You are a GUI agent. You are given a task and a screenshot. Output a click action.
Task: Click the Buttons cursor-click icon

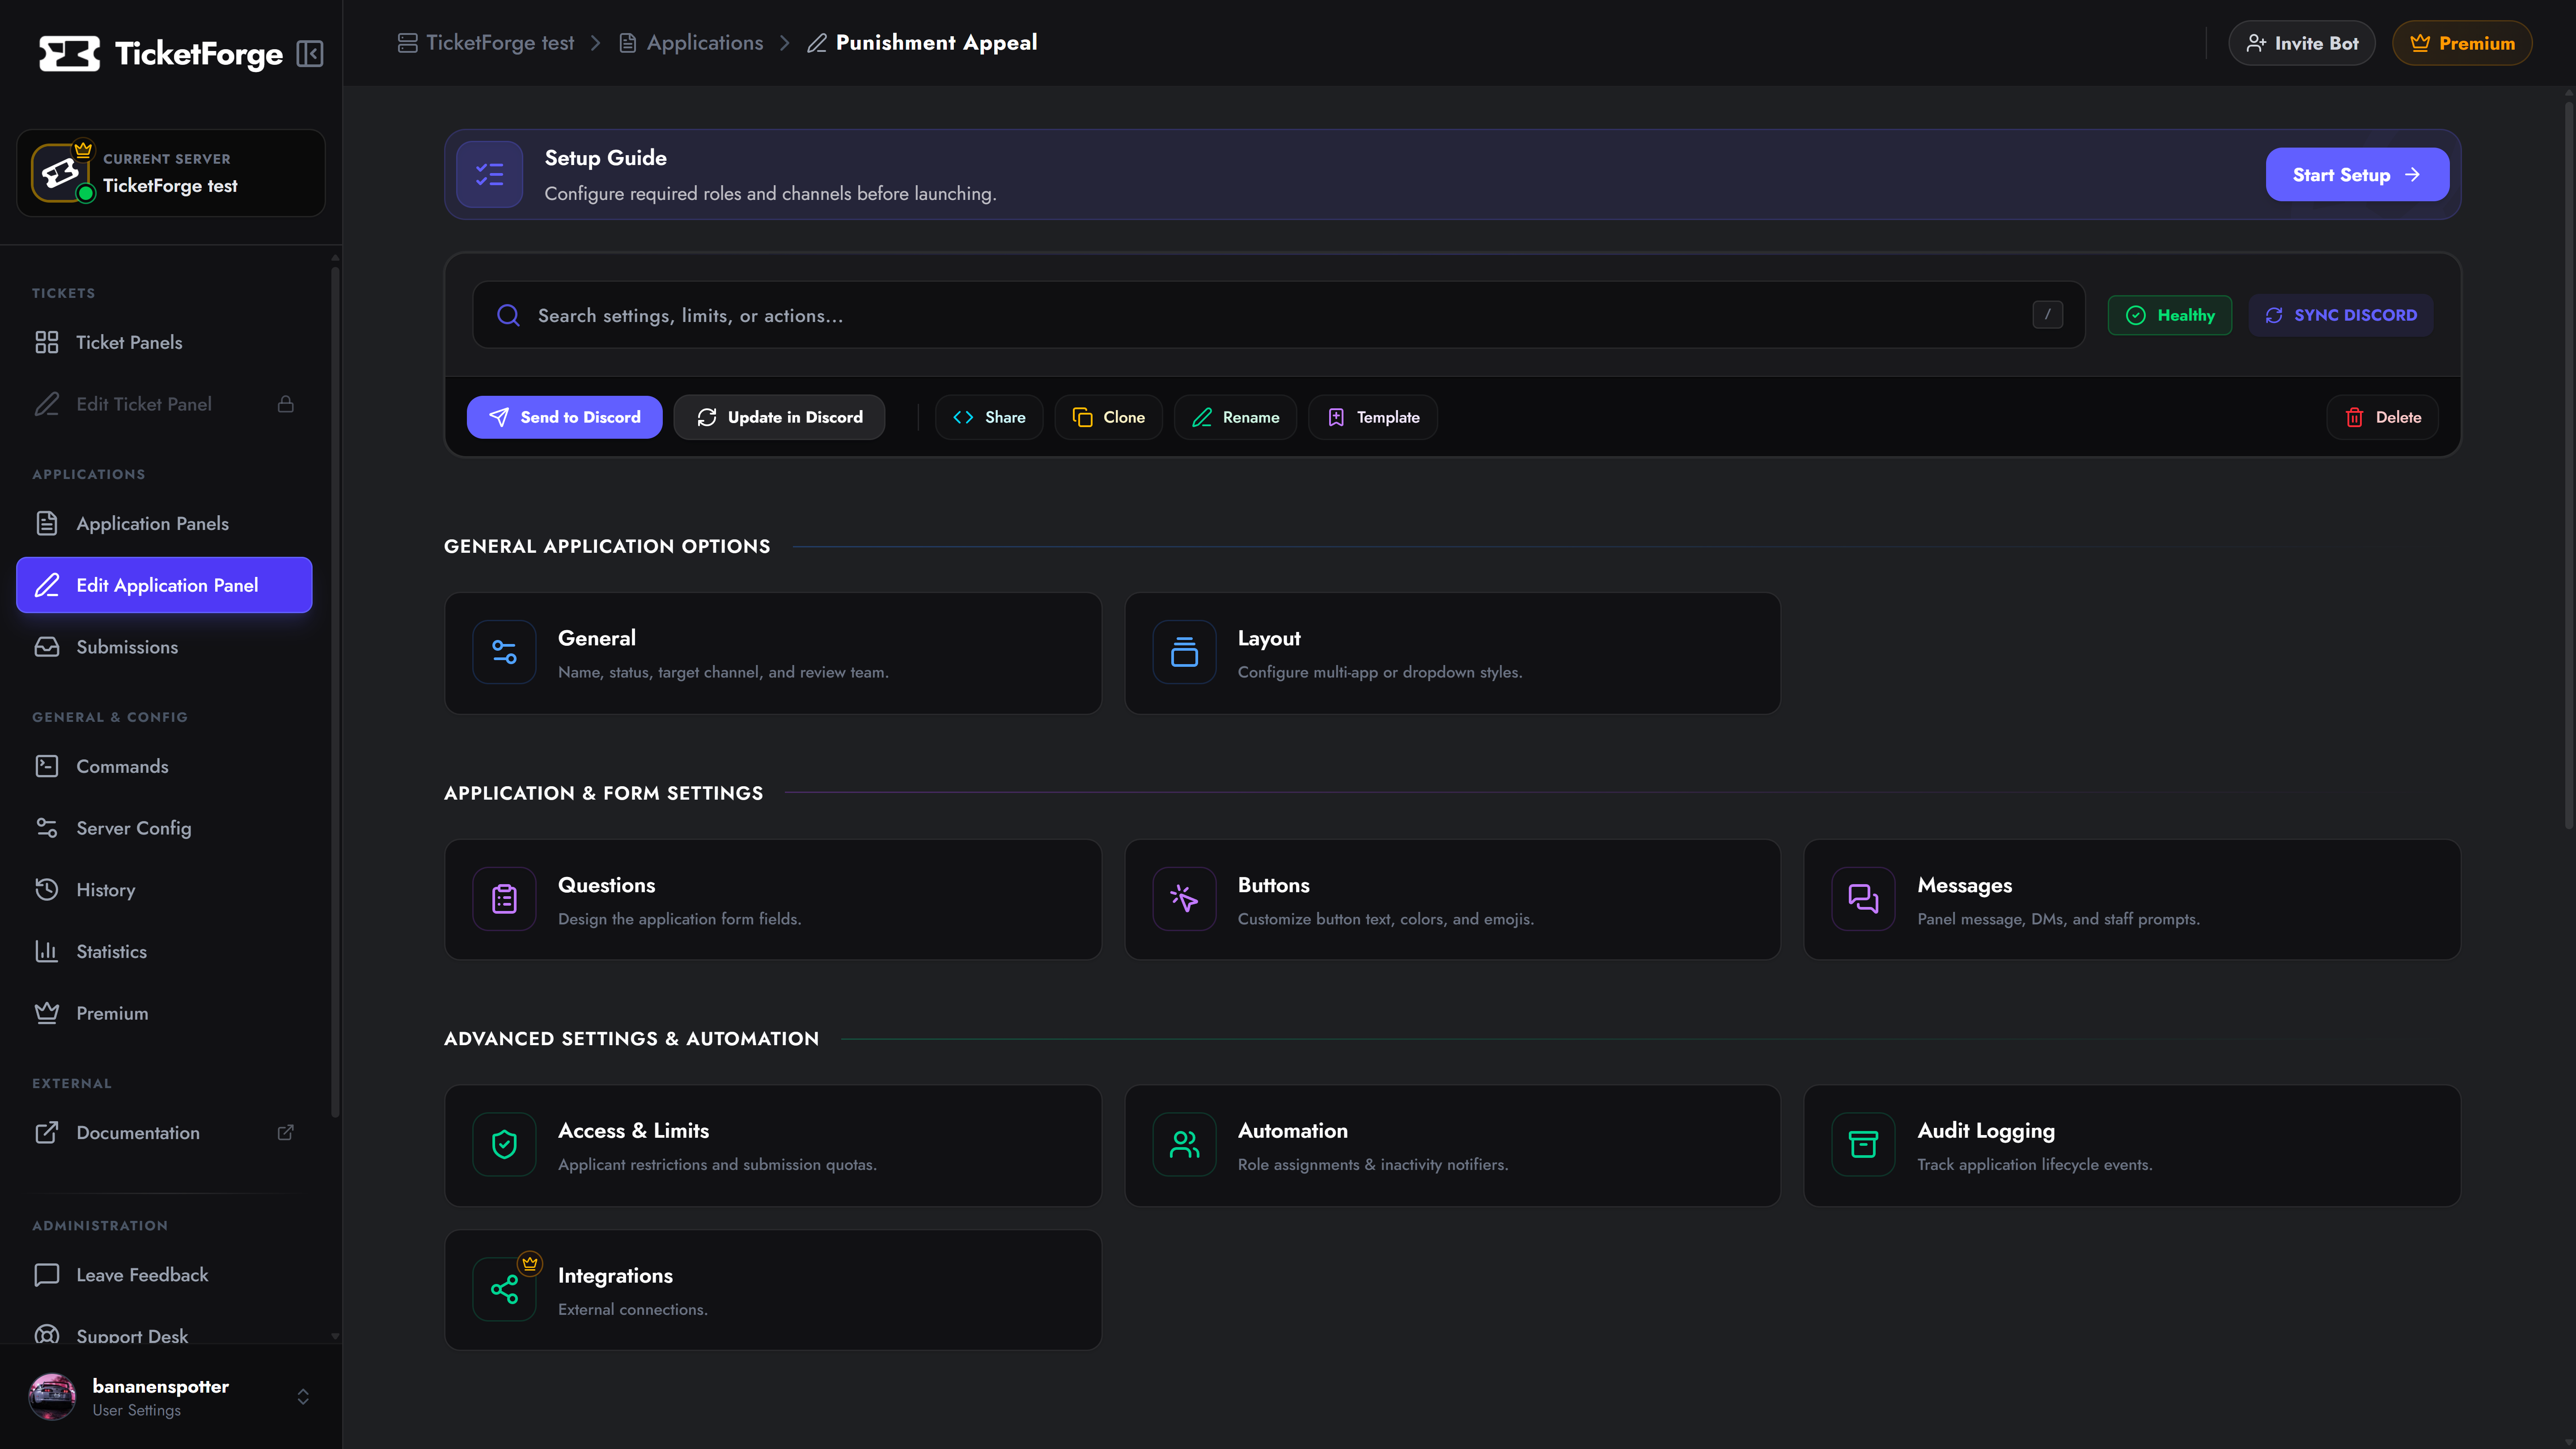pyautogui.click(x=1184, y=899)
